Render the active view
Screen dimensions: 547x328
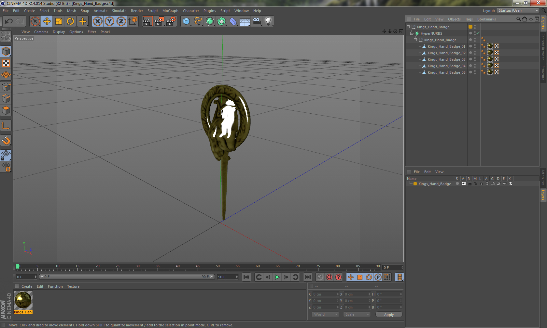(147, 21)
